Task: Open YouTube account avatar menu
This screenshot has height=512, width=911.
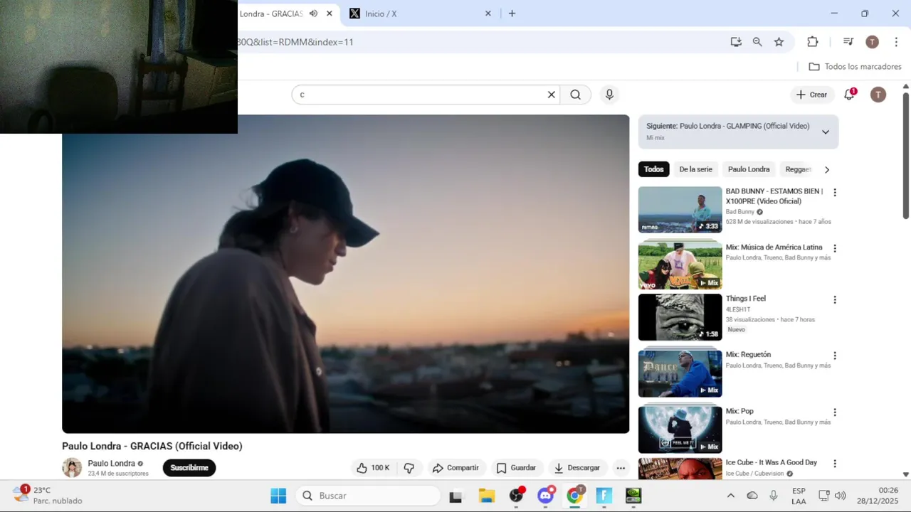Action: [878, 95]
